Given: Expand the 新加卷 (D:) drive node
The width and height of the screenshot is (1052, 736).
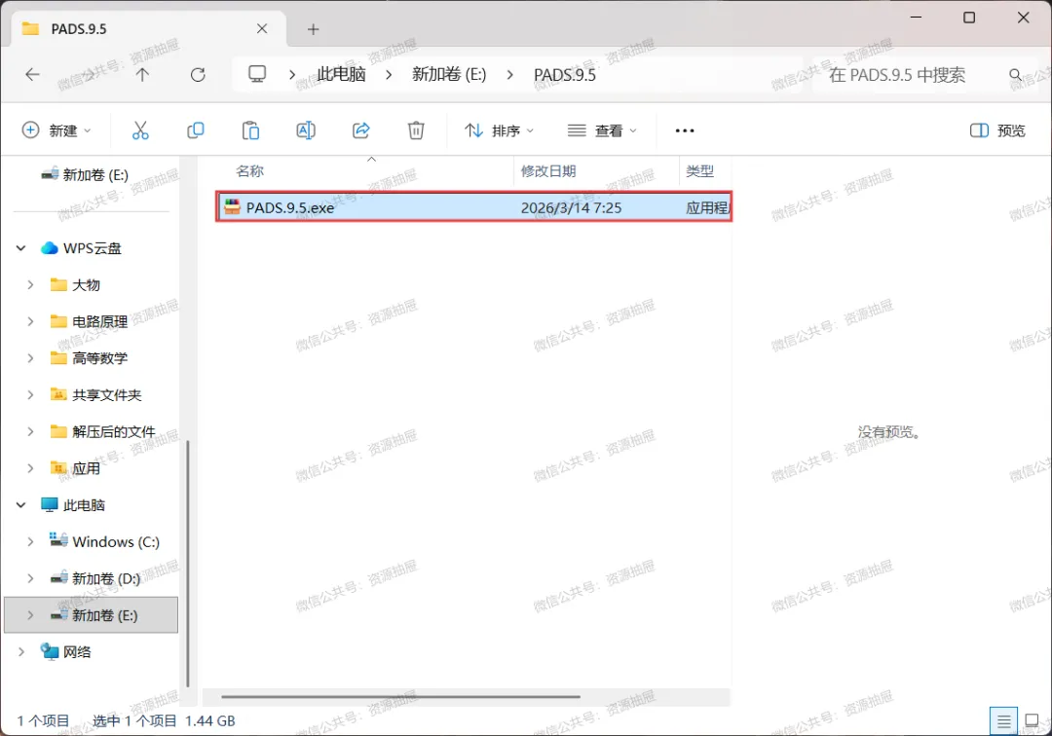Looking at the screenshot, I should (30, 578).
